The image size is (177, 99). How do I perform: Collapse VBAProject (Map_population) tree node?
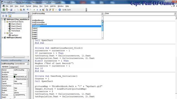(x=2, y=20)
